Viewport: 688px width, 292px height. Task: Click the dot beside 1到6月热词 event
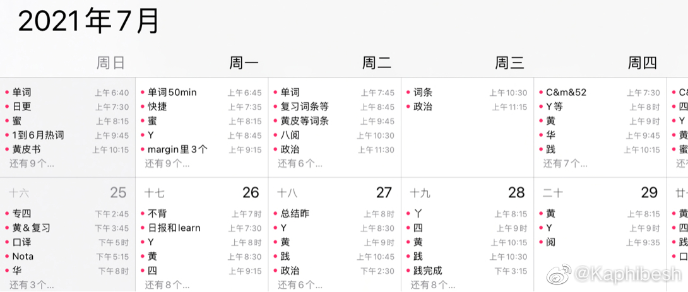[x=7, y=136]
